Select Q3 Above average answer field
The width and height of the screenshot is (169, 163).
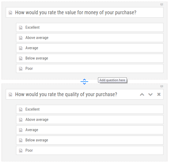(x=90, y=120)
